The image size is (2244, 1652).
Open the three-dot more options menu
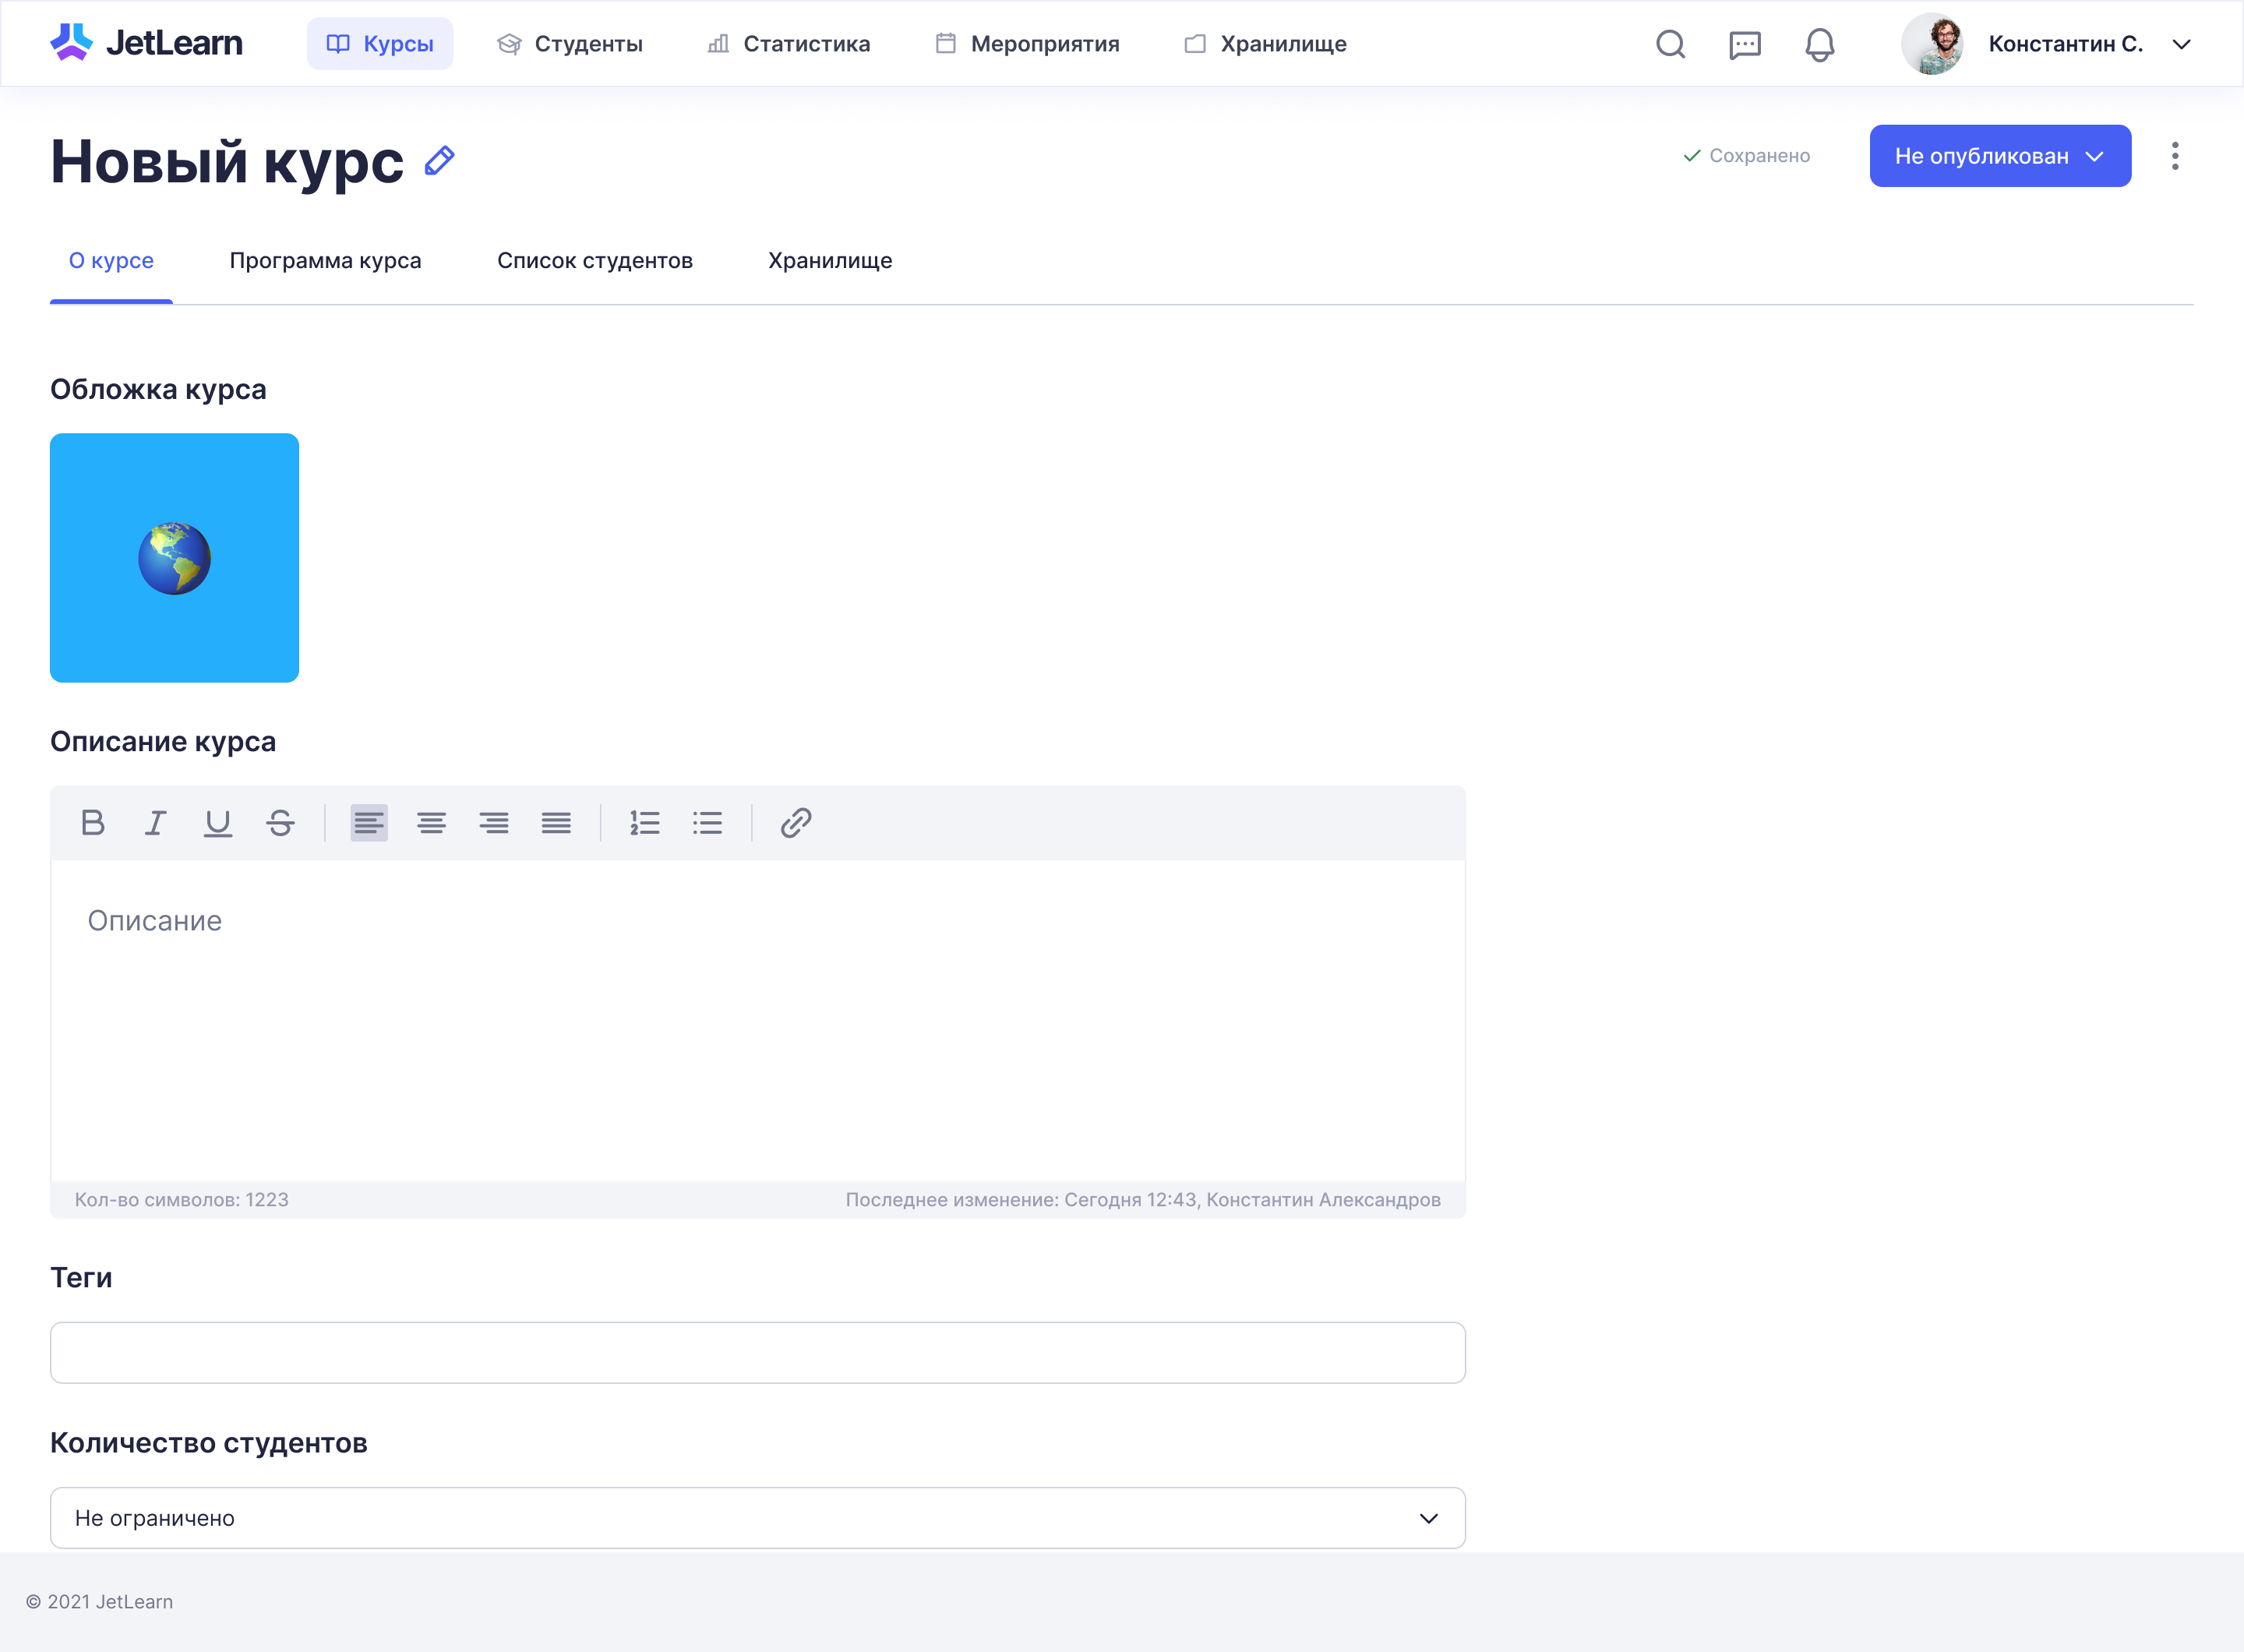pyautogui.click(x=2175, y=156)
